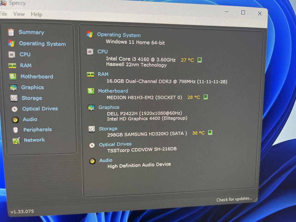Click Storage drive icon in main summary panel
The image size is (296, 222).
click(92, 129)
